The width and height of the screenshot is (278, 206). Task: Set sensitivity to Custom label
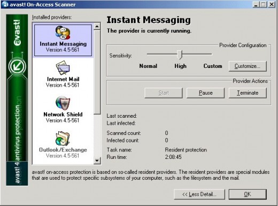(x=213, y=66)
